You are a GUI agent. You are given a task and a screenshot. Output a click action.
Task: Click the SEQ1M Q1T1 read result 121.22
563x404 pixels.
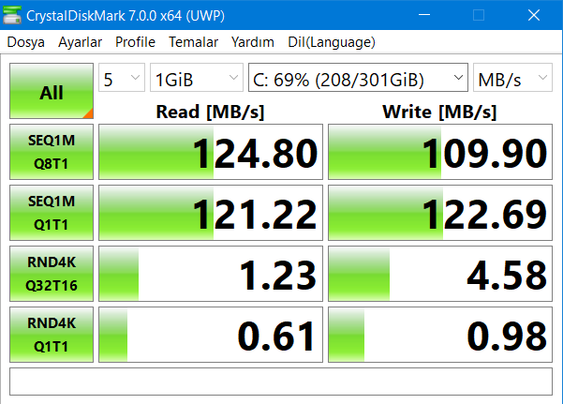pos(211,213)
